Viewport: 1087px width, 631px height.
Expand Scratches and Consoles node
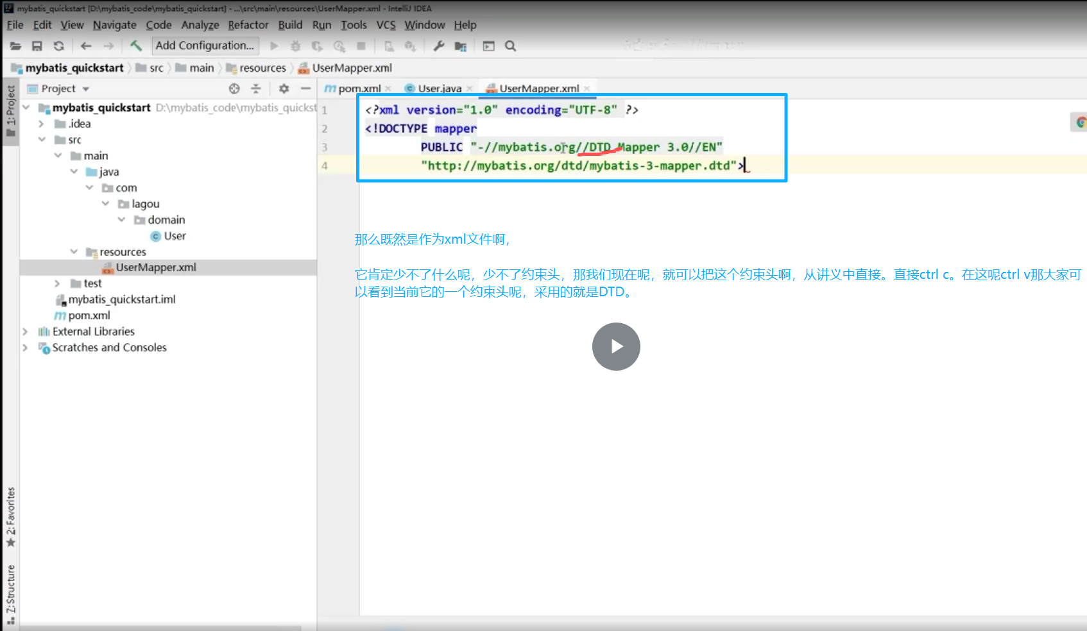[x=25, y=348]
